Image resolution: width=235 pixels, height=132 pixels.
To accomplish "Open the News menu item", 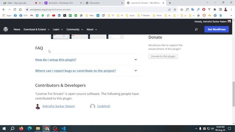I will click(x=17, y=29).
